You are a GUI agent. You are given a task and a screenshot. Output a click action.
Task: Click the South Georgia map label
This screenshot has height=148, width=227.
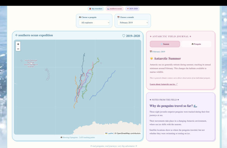tap(31, 63)
